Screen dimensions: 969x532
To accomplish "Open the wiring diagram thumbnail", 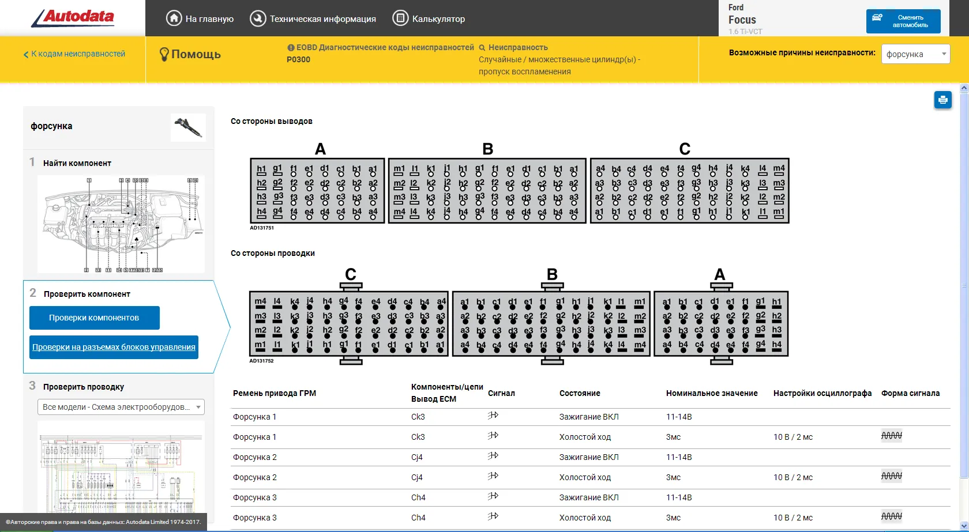I will 121,466.
